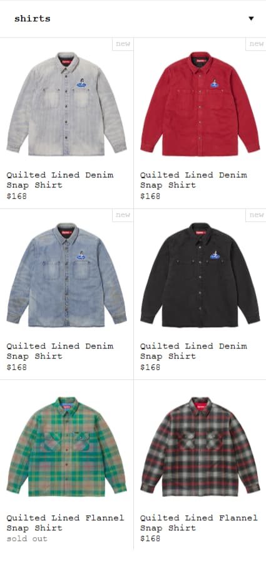The height and width of the screenshot is (571, 266).
Task: View the blue denim snap shirt image
Action: [x=66, y=275]
